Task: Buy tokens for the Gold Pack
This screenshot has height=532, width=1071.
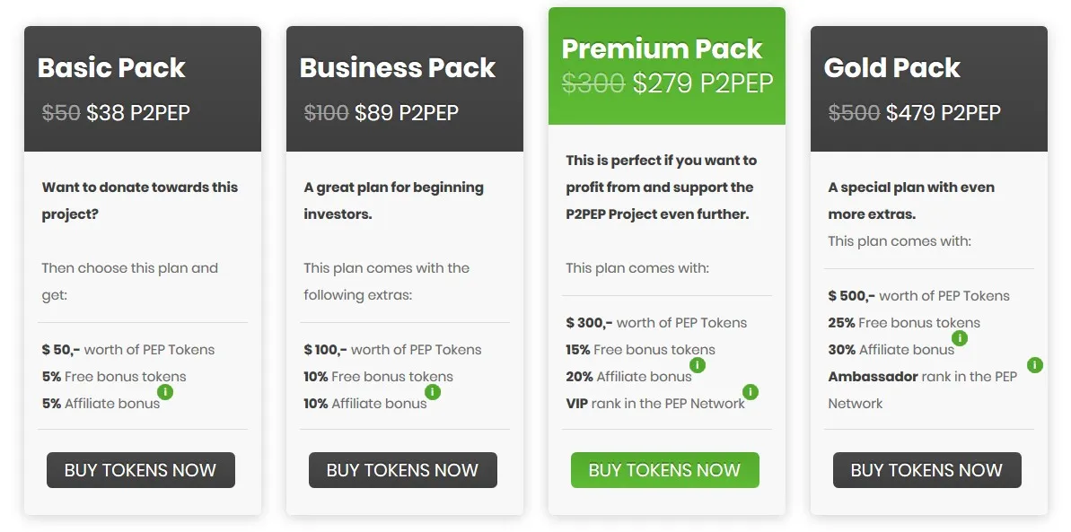Action: pyautogui.click(x=927, y=470)
